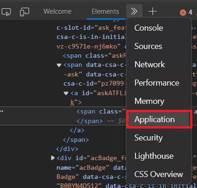197x188 pixels.
Task: Open the more tabs chevron menu
Action: (x=134, y=11)
